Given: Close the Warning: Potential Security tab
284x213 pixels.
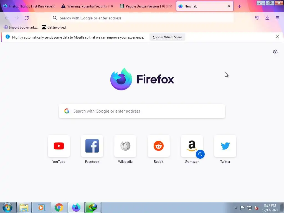Looking at the screenshot, I should 112,6.
